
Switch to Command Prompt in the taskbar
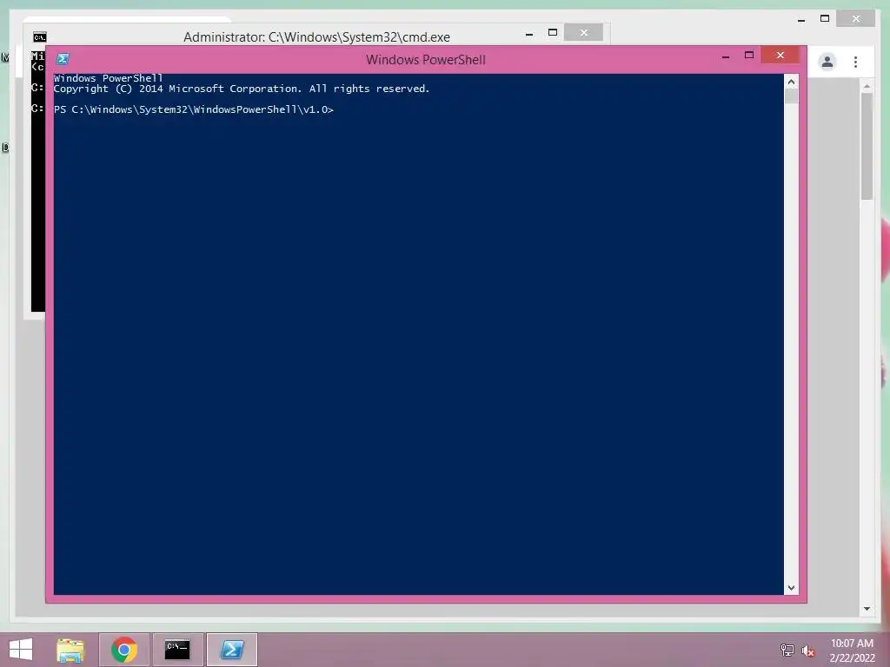point(177,650)
